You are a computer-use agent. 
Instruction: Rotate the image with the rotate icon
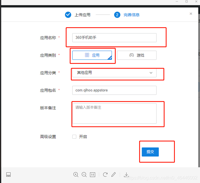pyautogui.click(x=105, y=174)
